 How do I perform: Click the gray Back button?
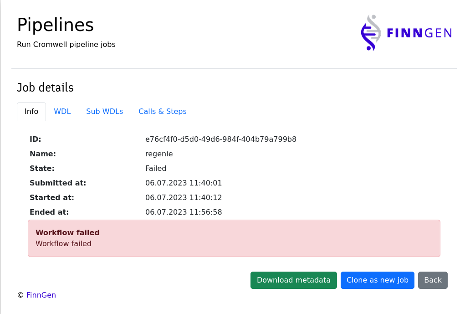pos(433,280)
